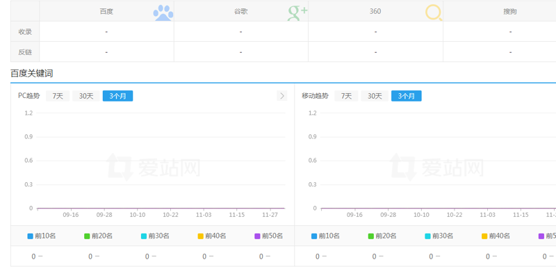Toggle 前30名 legend in PC chart
556x267 pixels.
[155, 236]
